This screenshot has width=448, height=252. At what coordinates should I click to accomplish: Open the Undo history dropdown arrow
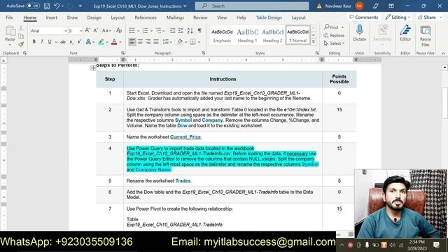[62, 6]
